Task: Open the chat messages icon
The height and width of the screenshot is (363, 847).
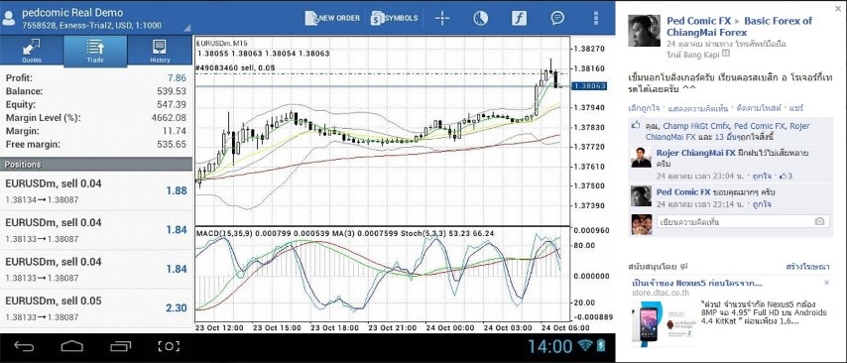Action: click(x=557, y=18)
